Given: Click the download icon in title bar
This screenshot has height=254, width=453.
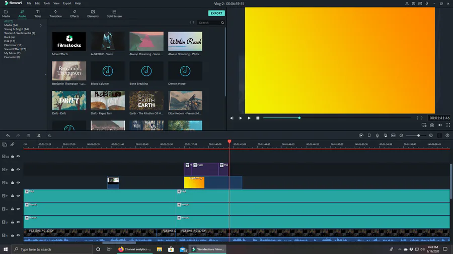Looking at the screenshot, I should [427, 4].
